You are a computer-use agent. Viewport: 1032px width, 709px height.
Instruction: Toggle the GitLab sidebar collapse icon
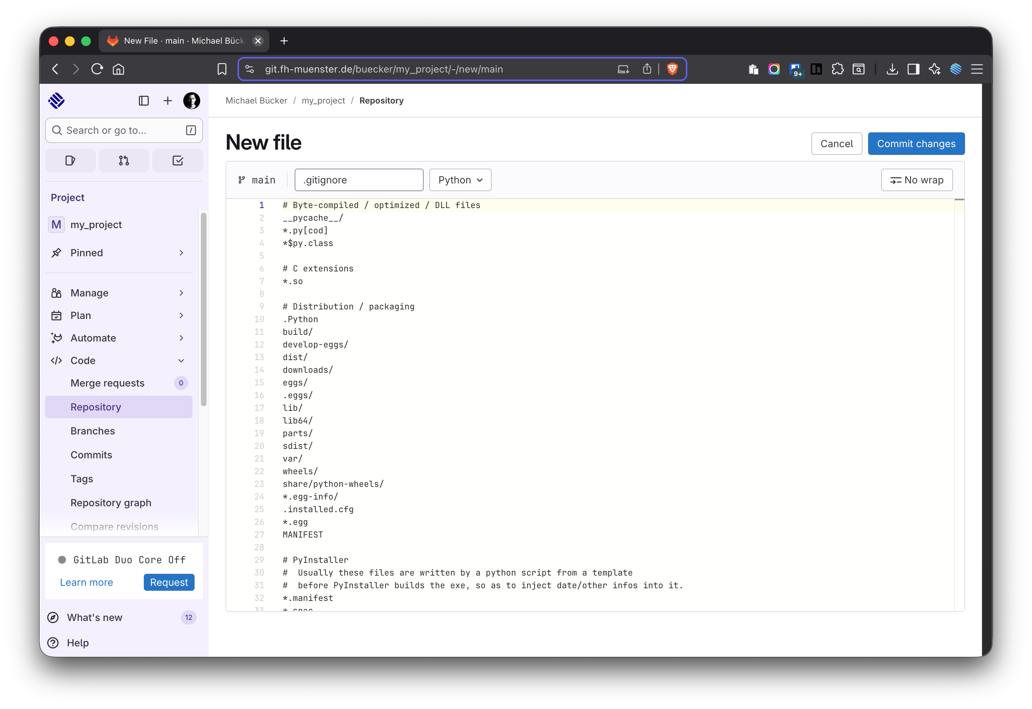(x=143, y=101)
